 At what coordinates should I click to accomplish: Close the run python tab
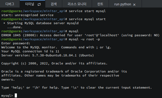134,5
